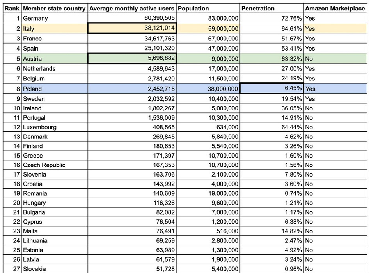This screenshot has height=273, width=369.
Task: Select the Rank column header
Action: pos(12,9)
